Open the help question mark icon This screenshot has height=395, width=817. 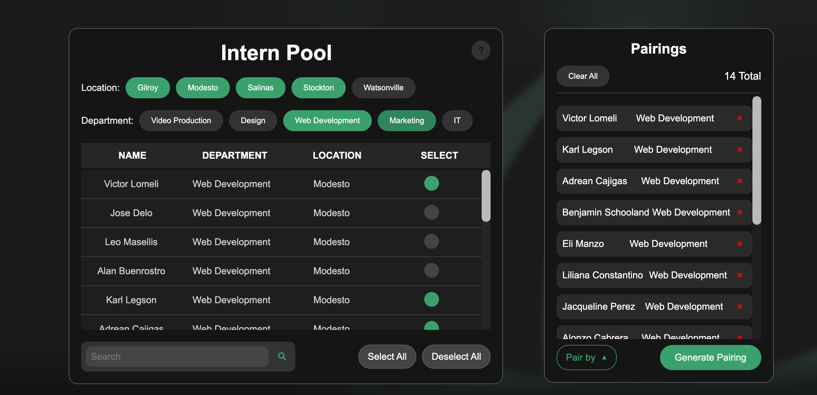pos(480,50)
